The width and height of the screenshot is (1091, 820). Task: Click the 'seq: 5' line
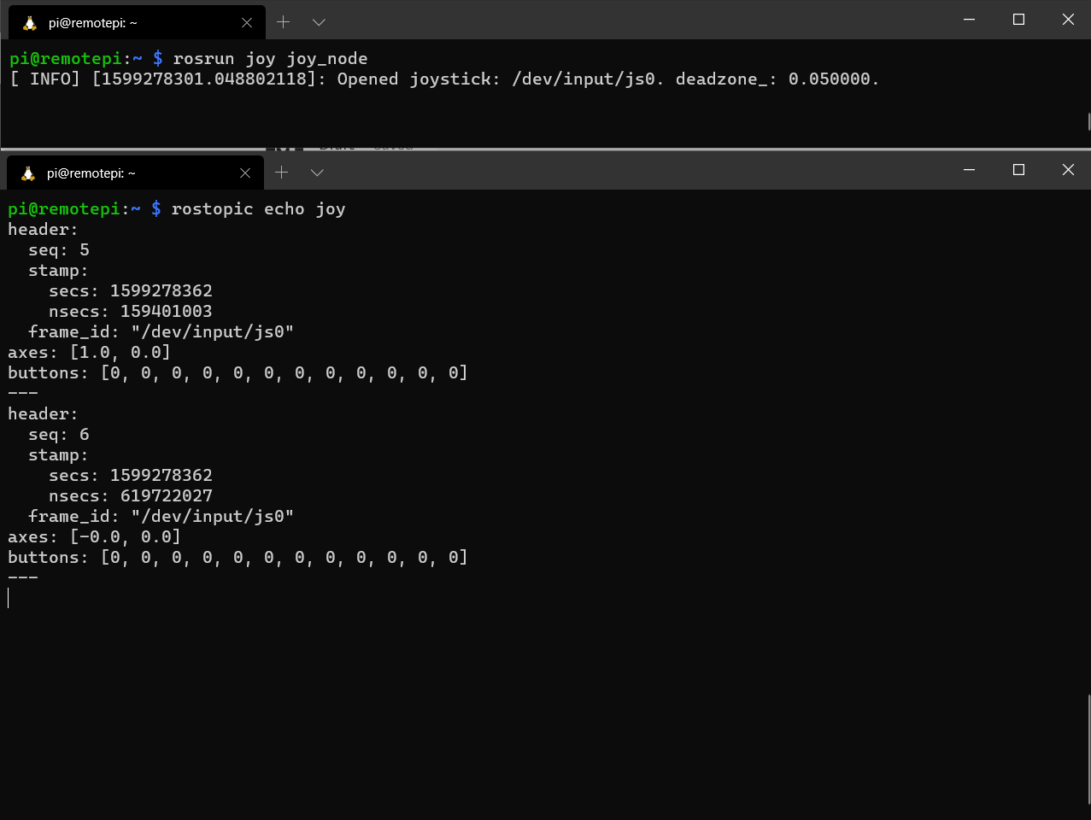tap(59, 250)
